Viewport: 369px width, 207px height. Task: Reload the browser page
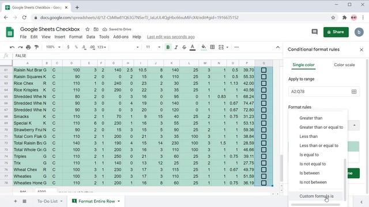coord(24,18)
